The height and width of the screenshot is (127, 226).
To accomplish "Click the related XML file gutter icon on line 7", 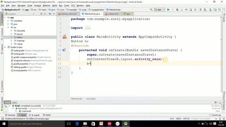I will click(x=64, y=37).
